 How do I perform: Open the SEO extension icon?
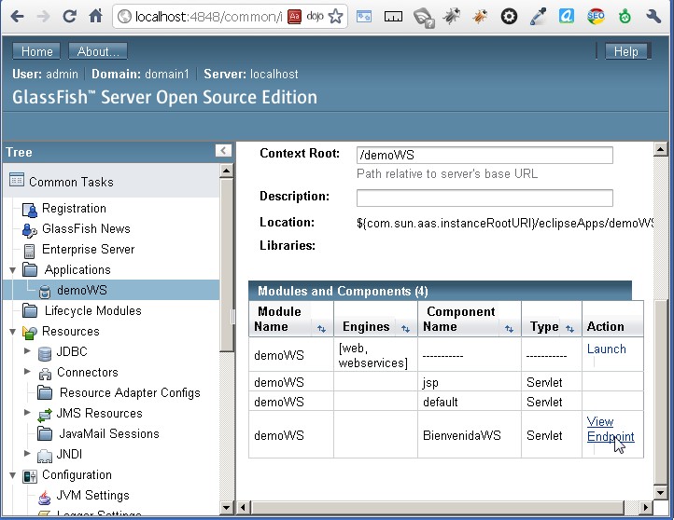click(x=596, y=17)
